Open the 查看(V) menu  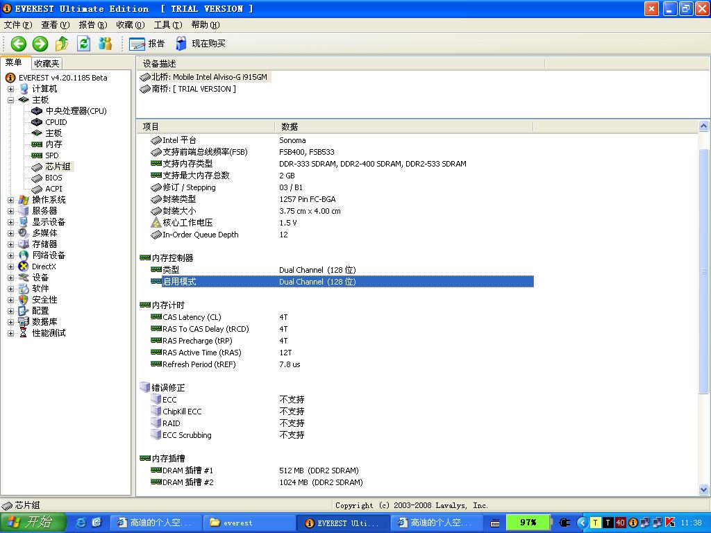click(56, 24)
